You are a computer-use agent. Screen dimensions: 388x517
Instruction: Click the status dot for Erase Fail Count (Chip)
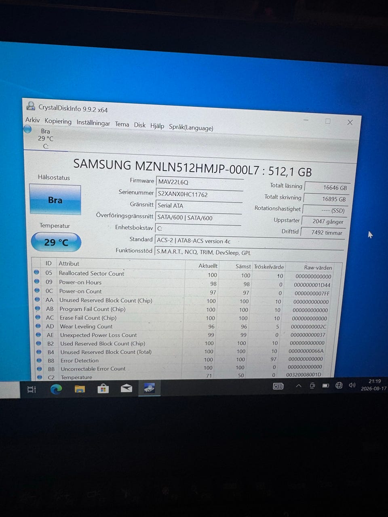[38, 317]
